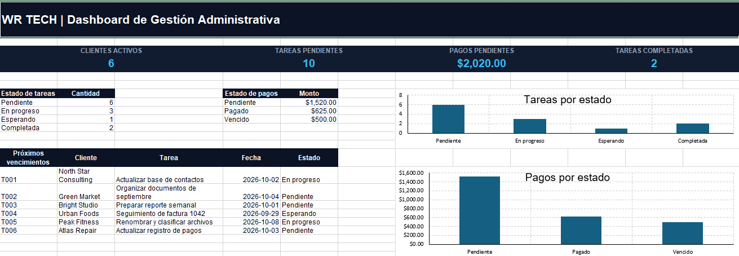Select task ID cell T006
The image size is (739, 256).
coord(29,231)
